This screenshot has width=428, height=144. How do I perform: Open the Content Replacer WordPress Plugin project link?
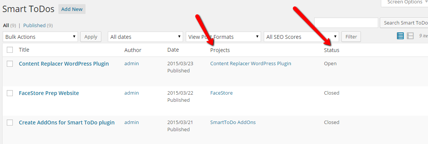pos(251,64)
